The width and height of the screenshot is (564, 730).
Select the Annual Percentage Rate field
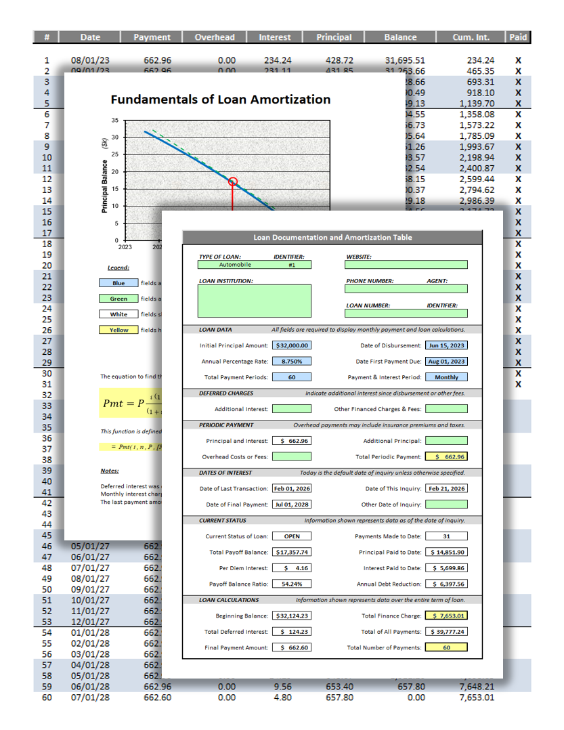pyautogui.click(x=292, y=362)
